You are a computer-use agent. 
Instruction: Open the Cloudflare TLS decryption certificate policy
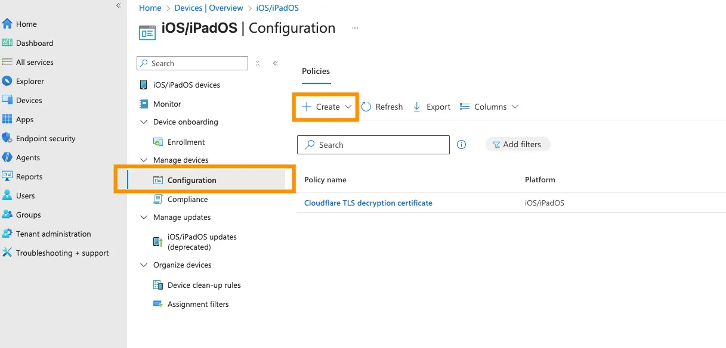[368, 203]
